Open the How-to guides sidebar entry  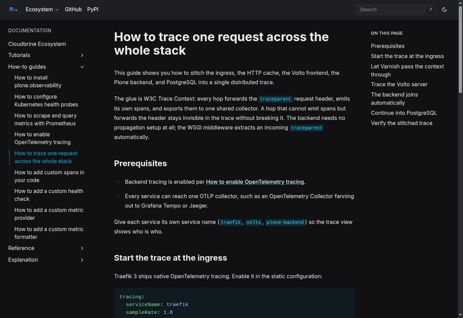pos(27,67)
